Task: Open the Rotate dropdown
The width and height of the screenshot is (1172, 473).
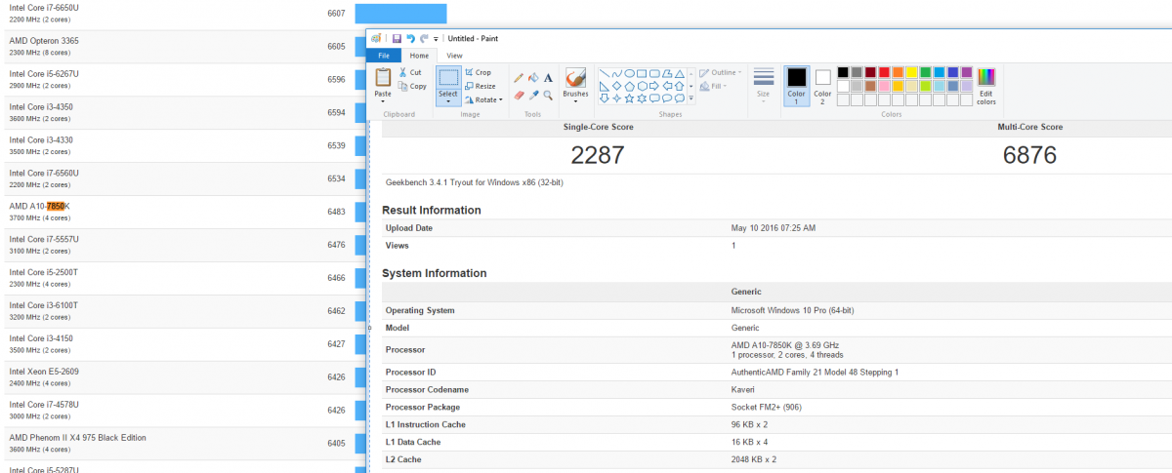Action: click(483, 99)
